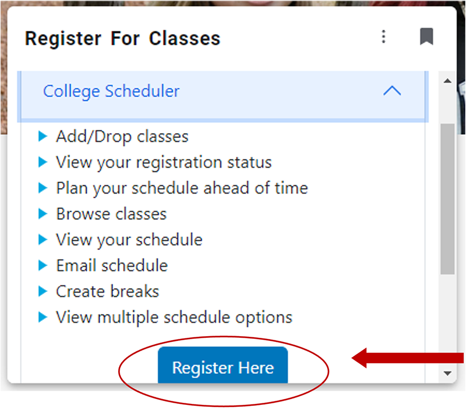Collapse section with the up chevron
This screenshot has width=467, height=409.
coord(392,91)
